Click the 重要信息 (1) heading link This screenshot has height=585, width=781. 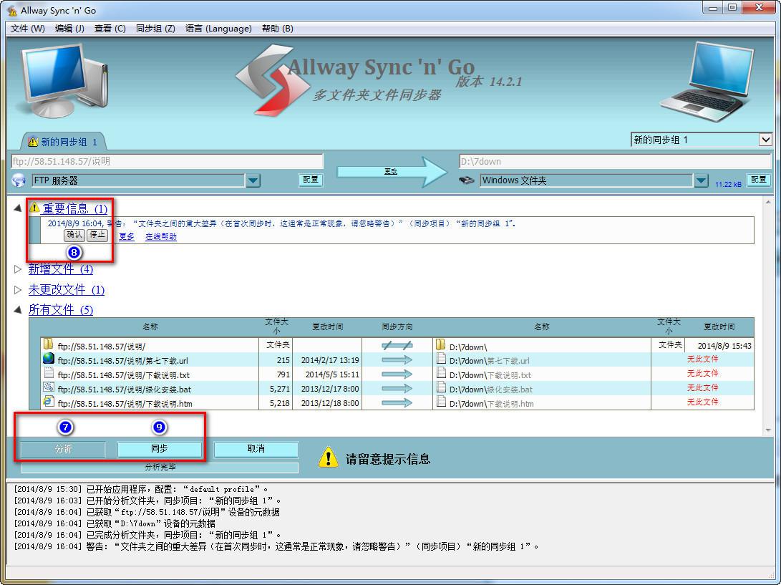(x=74, y=208)
